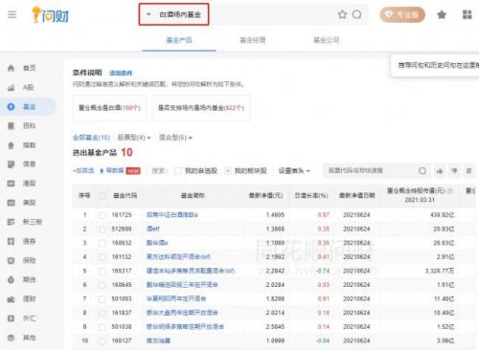The width and height of the screenshot is (479, 350).
Task: Open the apps grid icon at top right
Action: pos(468,14)
